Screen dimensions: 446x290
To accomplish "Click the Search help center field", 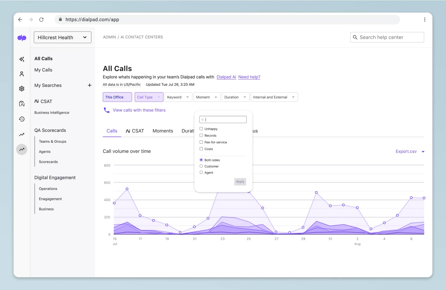I will pyautogui.click(x=387, y=37).
